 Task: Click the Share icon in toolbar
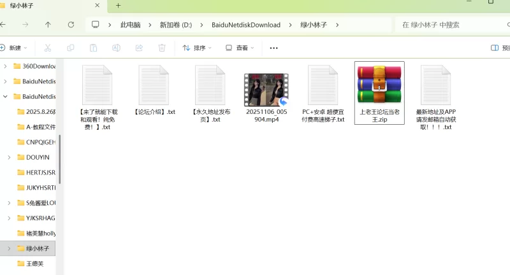click(x=139, y=48)
